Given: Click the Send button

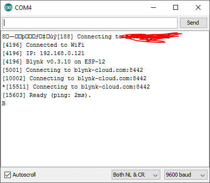Looking at the screenshot, I should (x=193, y=23).
